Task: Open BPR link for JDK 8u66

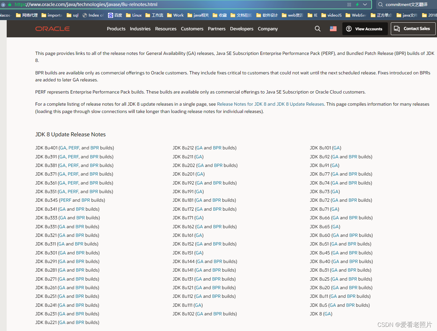Action: [353, 218]
